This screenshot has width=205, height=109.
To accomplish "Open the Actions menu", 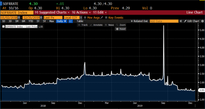I will pyautogui.click(x=81, y=13).
